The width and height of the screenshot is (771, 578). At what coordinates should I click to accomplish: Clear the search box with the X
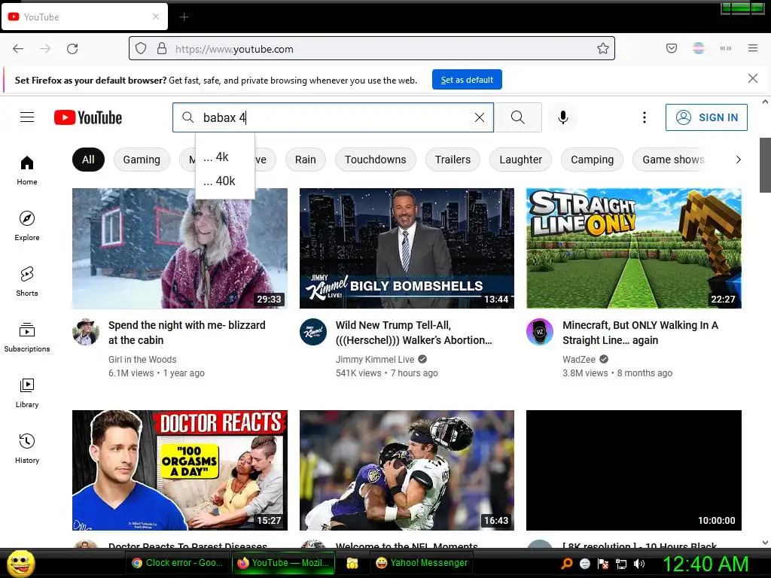click(480, 117)
